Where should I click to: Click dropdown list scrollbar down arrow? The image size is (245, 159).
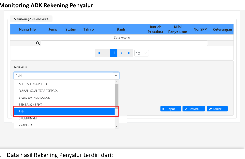[117, 127]
